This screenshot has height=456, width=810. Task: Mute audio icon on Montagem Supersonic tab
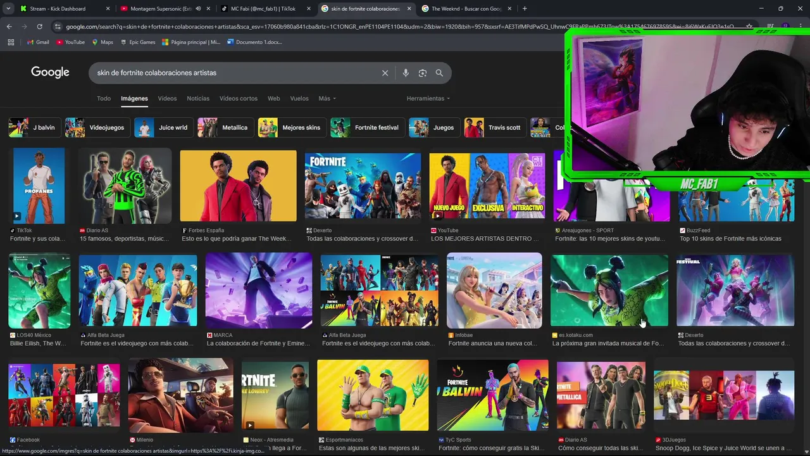198,9
